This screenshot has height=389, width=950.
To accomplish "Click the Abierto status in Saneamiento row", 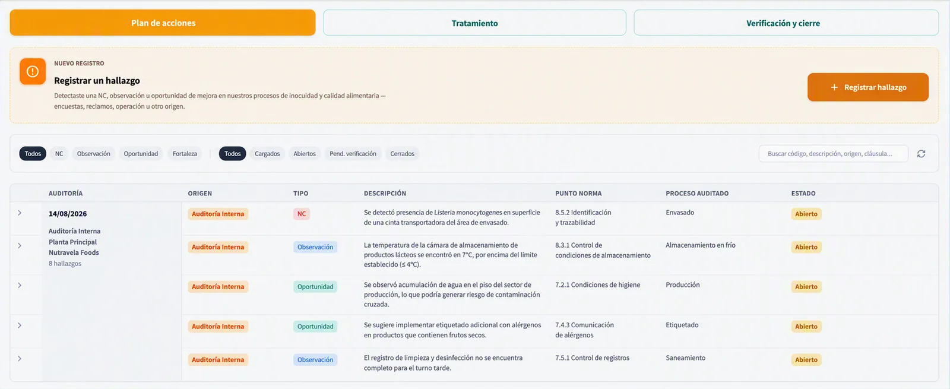I will [x=806, y=360].
